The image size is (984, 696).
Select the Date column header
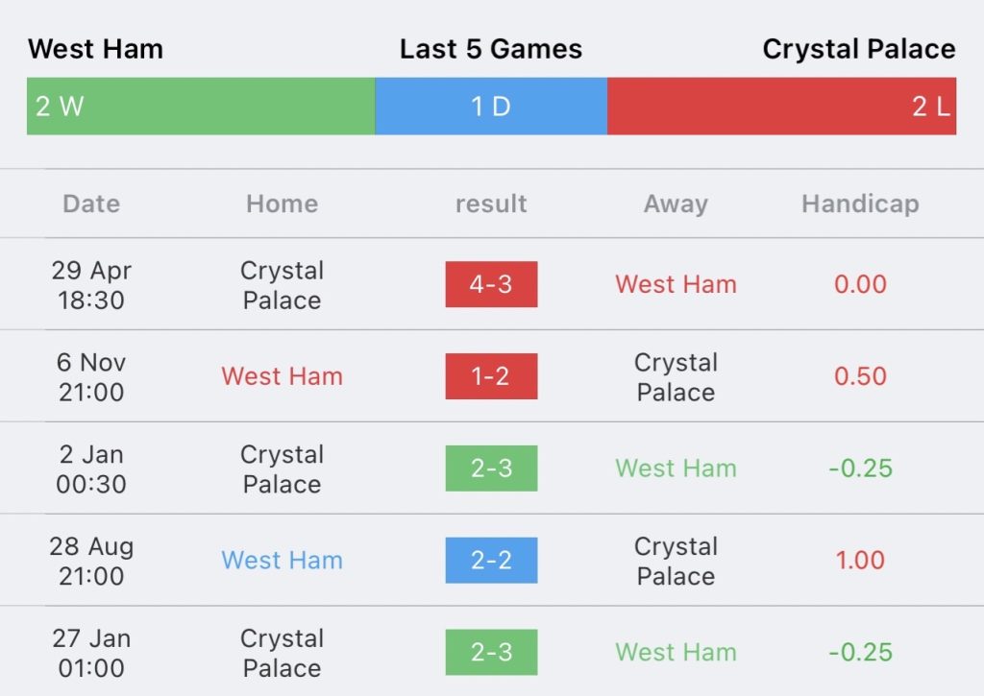[x=91, y=204]
